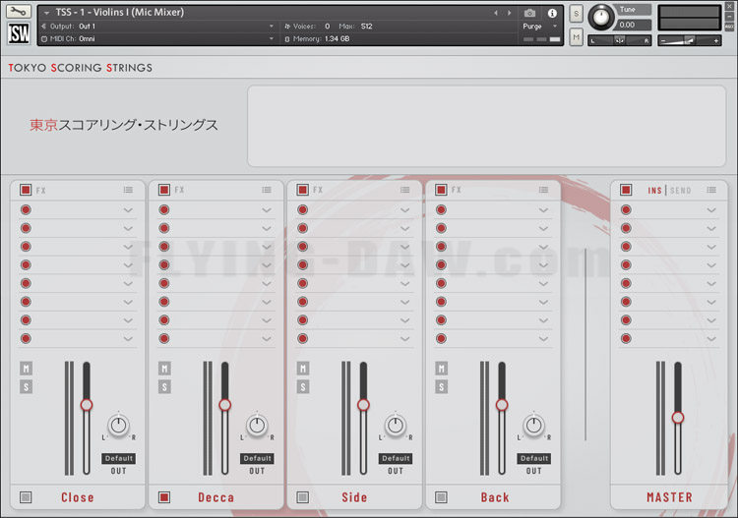738x518 pixels.
Task: Toggle last FX slot power in Back channel
Action: (x=441, y=338)
